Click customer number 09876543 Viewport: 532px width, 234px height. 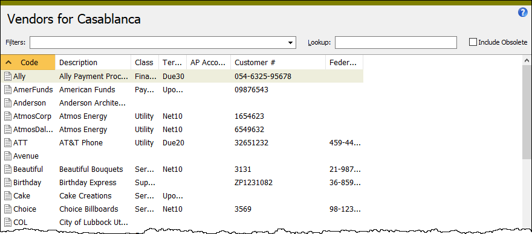click(251, 90)
